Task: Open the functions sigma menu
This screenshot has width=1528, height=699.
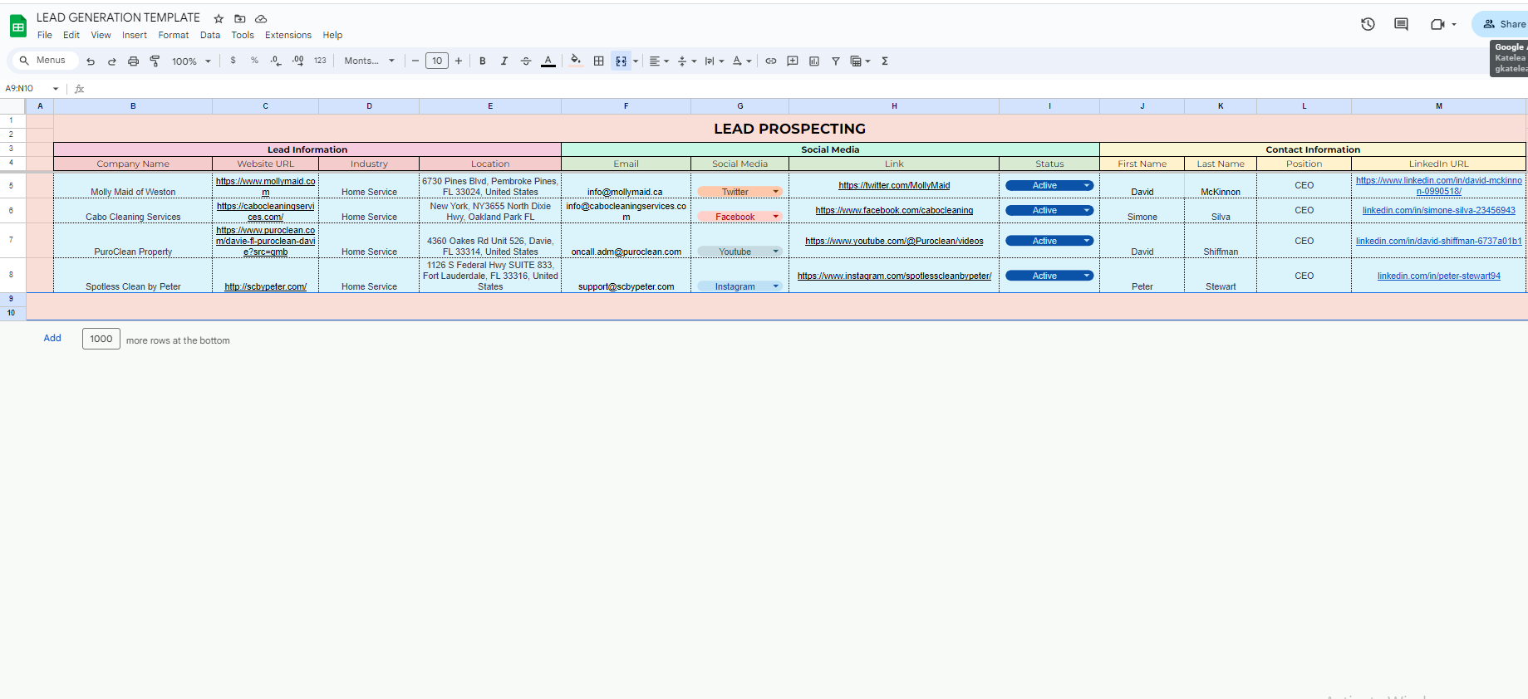Action: [885, 61]
